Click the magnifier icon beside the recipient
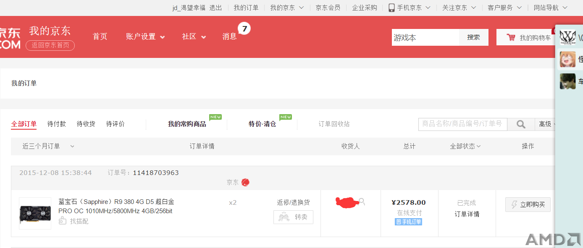This screenshot has width=583, height=248. click(362, 202)
